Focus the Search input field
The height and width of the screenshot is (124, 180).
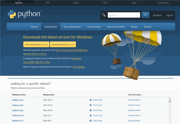[124, 15]
